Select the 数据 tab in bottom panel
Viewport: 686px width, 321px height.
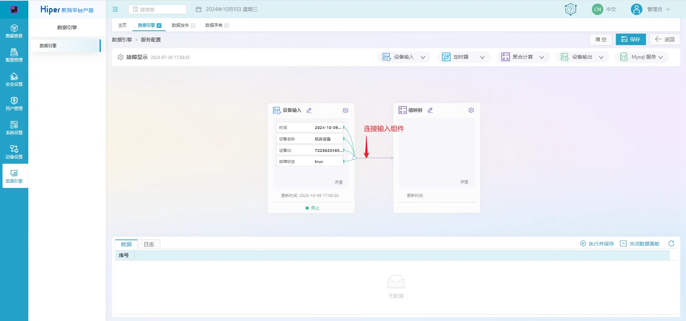[x=126, y=244]
